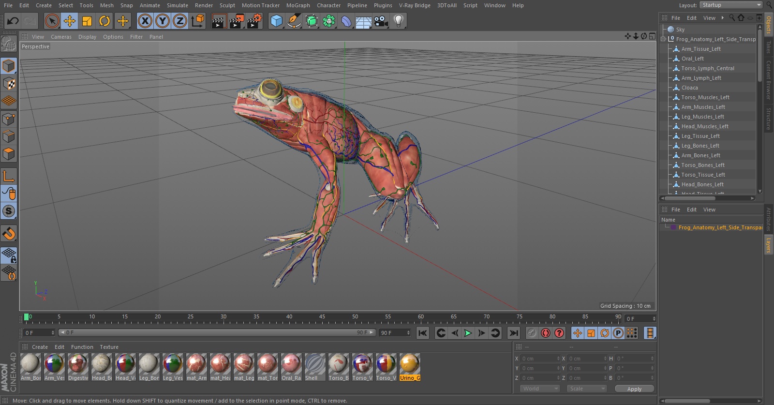This screenshot has height=405, width=774.
Task: Open the World coordinate dropdown
Action: click(x=540, y=389)
